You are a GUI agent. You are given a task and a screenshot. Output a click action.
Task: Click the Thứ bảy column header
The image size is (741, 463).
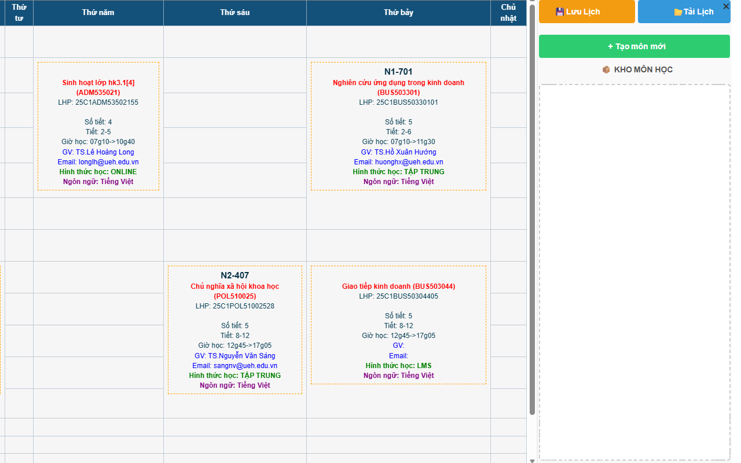[398, 13]
